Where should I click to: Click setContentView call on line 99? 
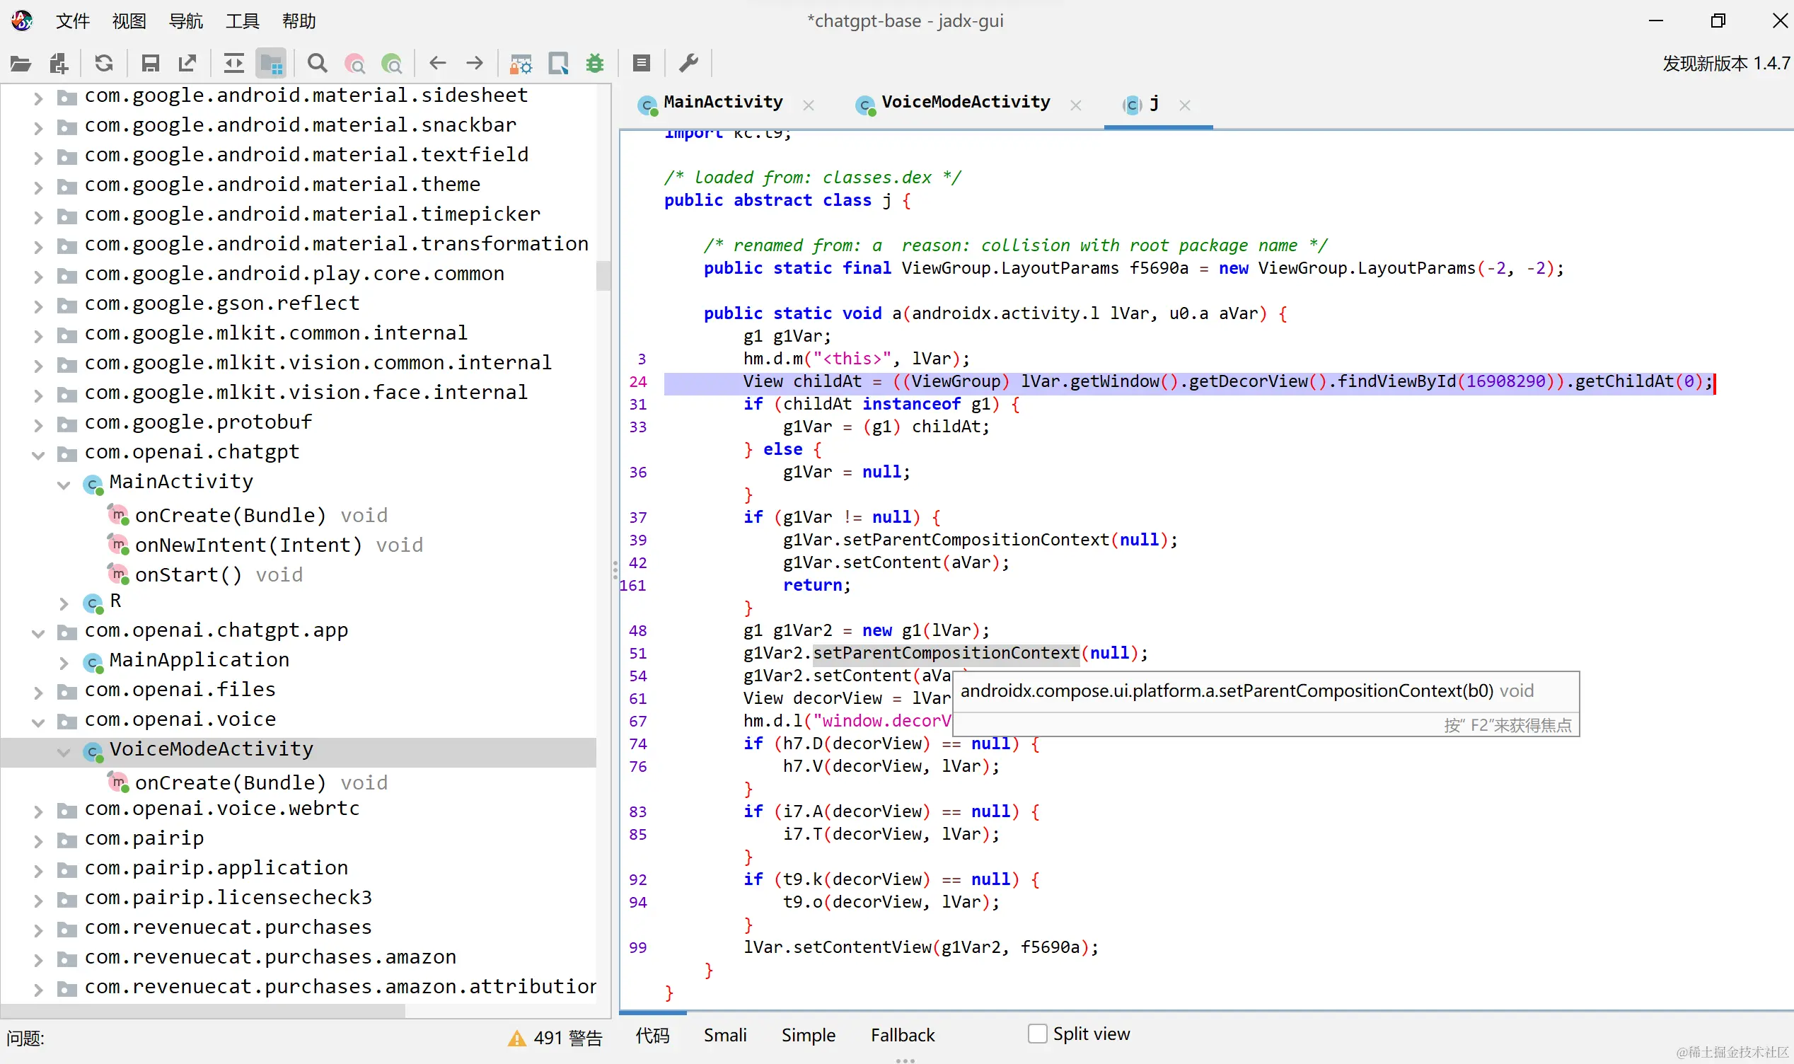click(x=862, y=948)
